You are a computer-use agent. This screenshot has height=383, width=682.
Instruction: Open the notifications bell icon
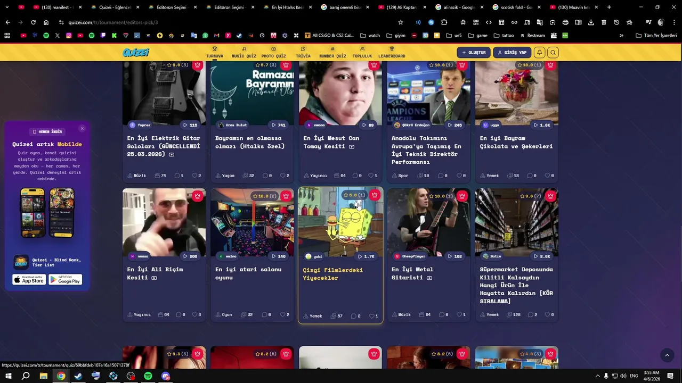click(x=539, y=53)
